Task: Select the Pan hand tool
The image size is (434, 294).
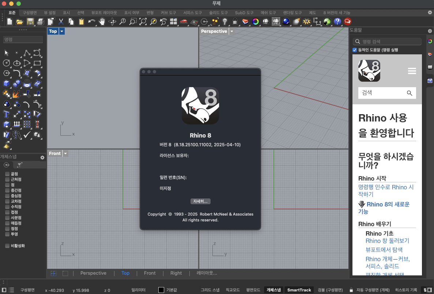Action: (x=102, y=22)
